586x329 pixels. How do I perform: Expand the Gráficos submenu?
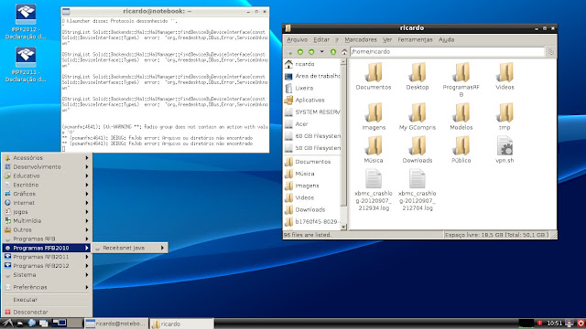coord(47,194)
